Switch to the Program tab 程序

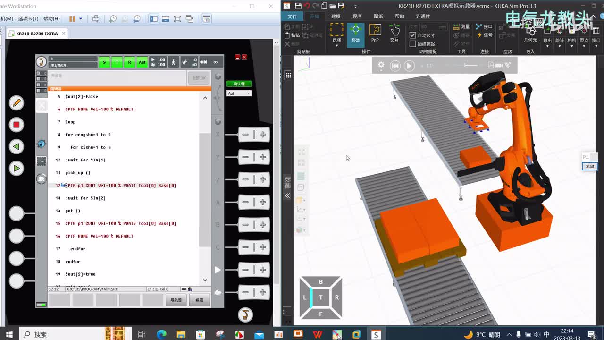coord(357,17)
